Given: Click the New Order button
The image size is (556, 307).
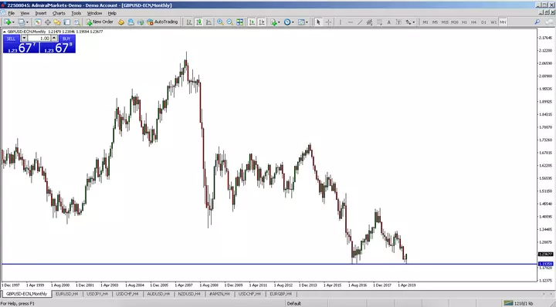Looking at the screenshot, I should (100, 22).
